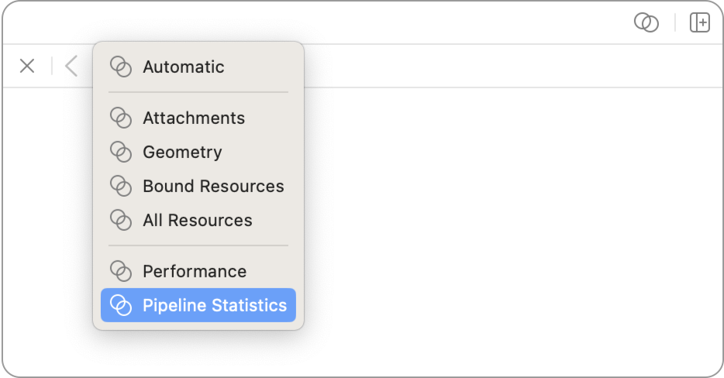Go back using the left chevron
The image size is (724, 378).
(x=71, y=66)
